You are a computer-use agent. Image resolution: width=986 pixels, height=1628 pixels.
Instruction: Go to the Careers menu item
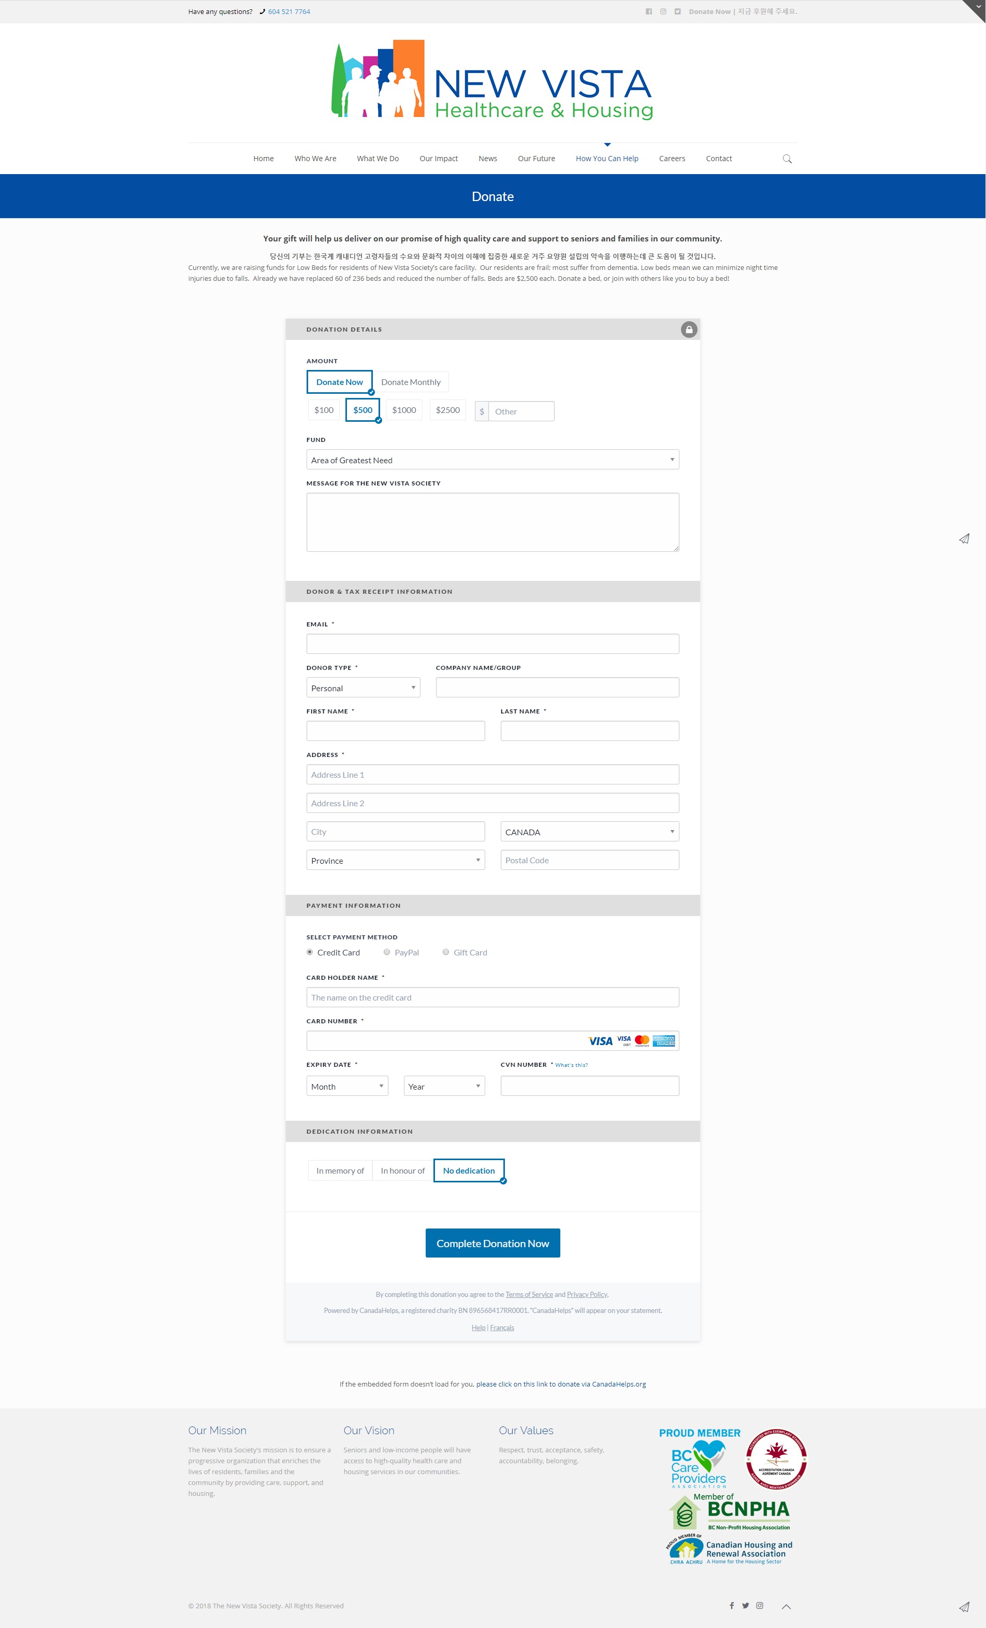tap(672, 159)
